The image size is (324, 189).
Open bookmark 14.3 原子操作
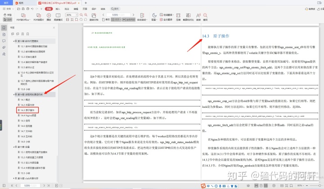27,110
